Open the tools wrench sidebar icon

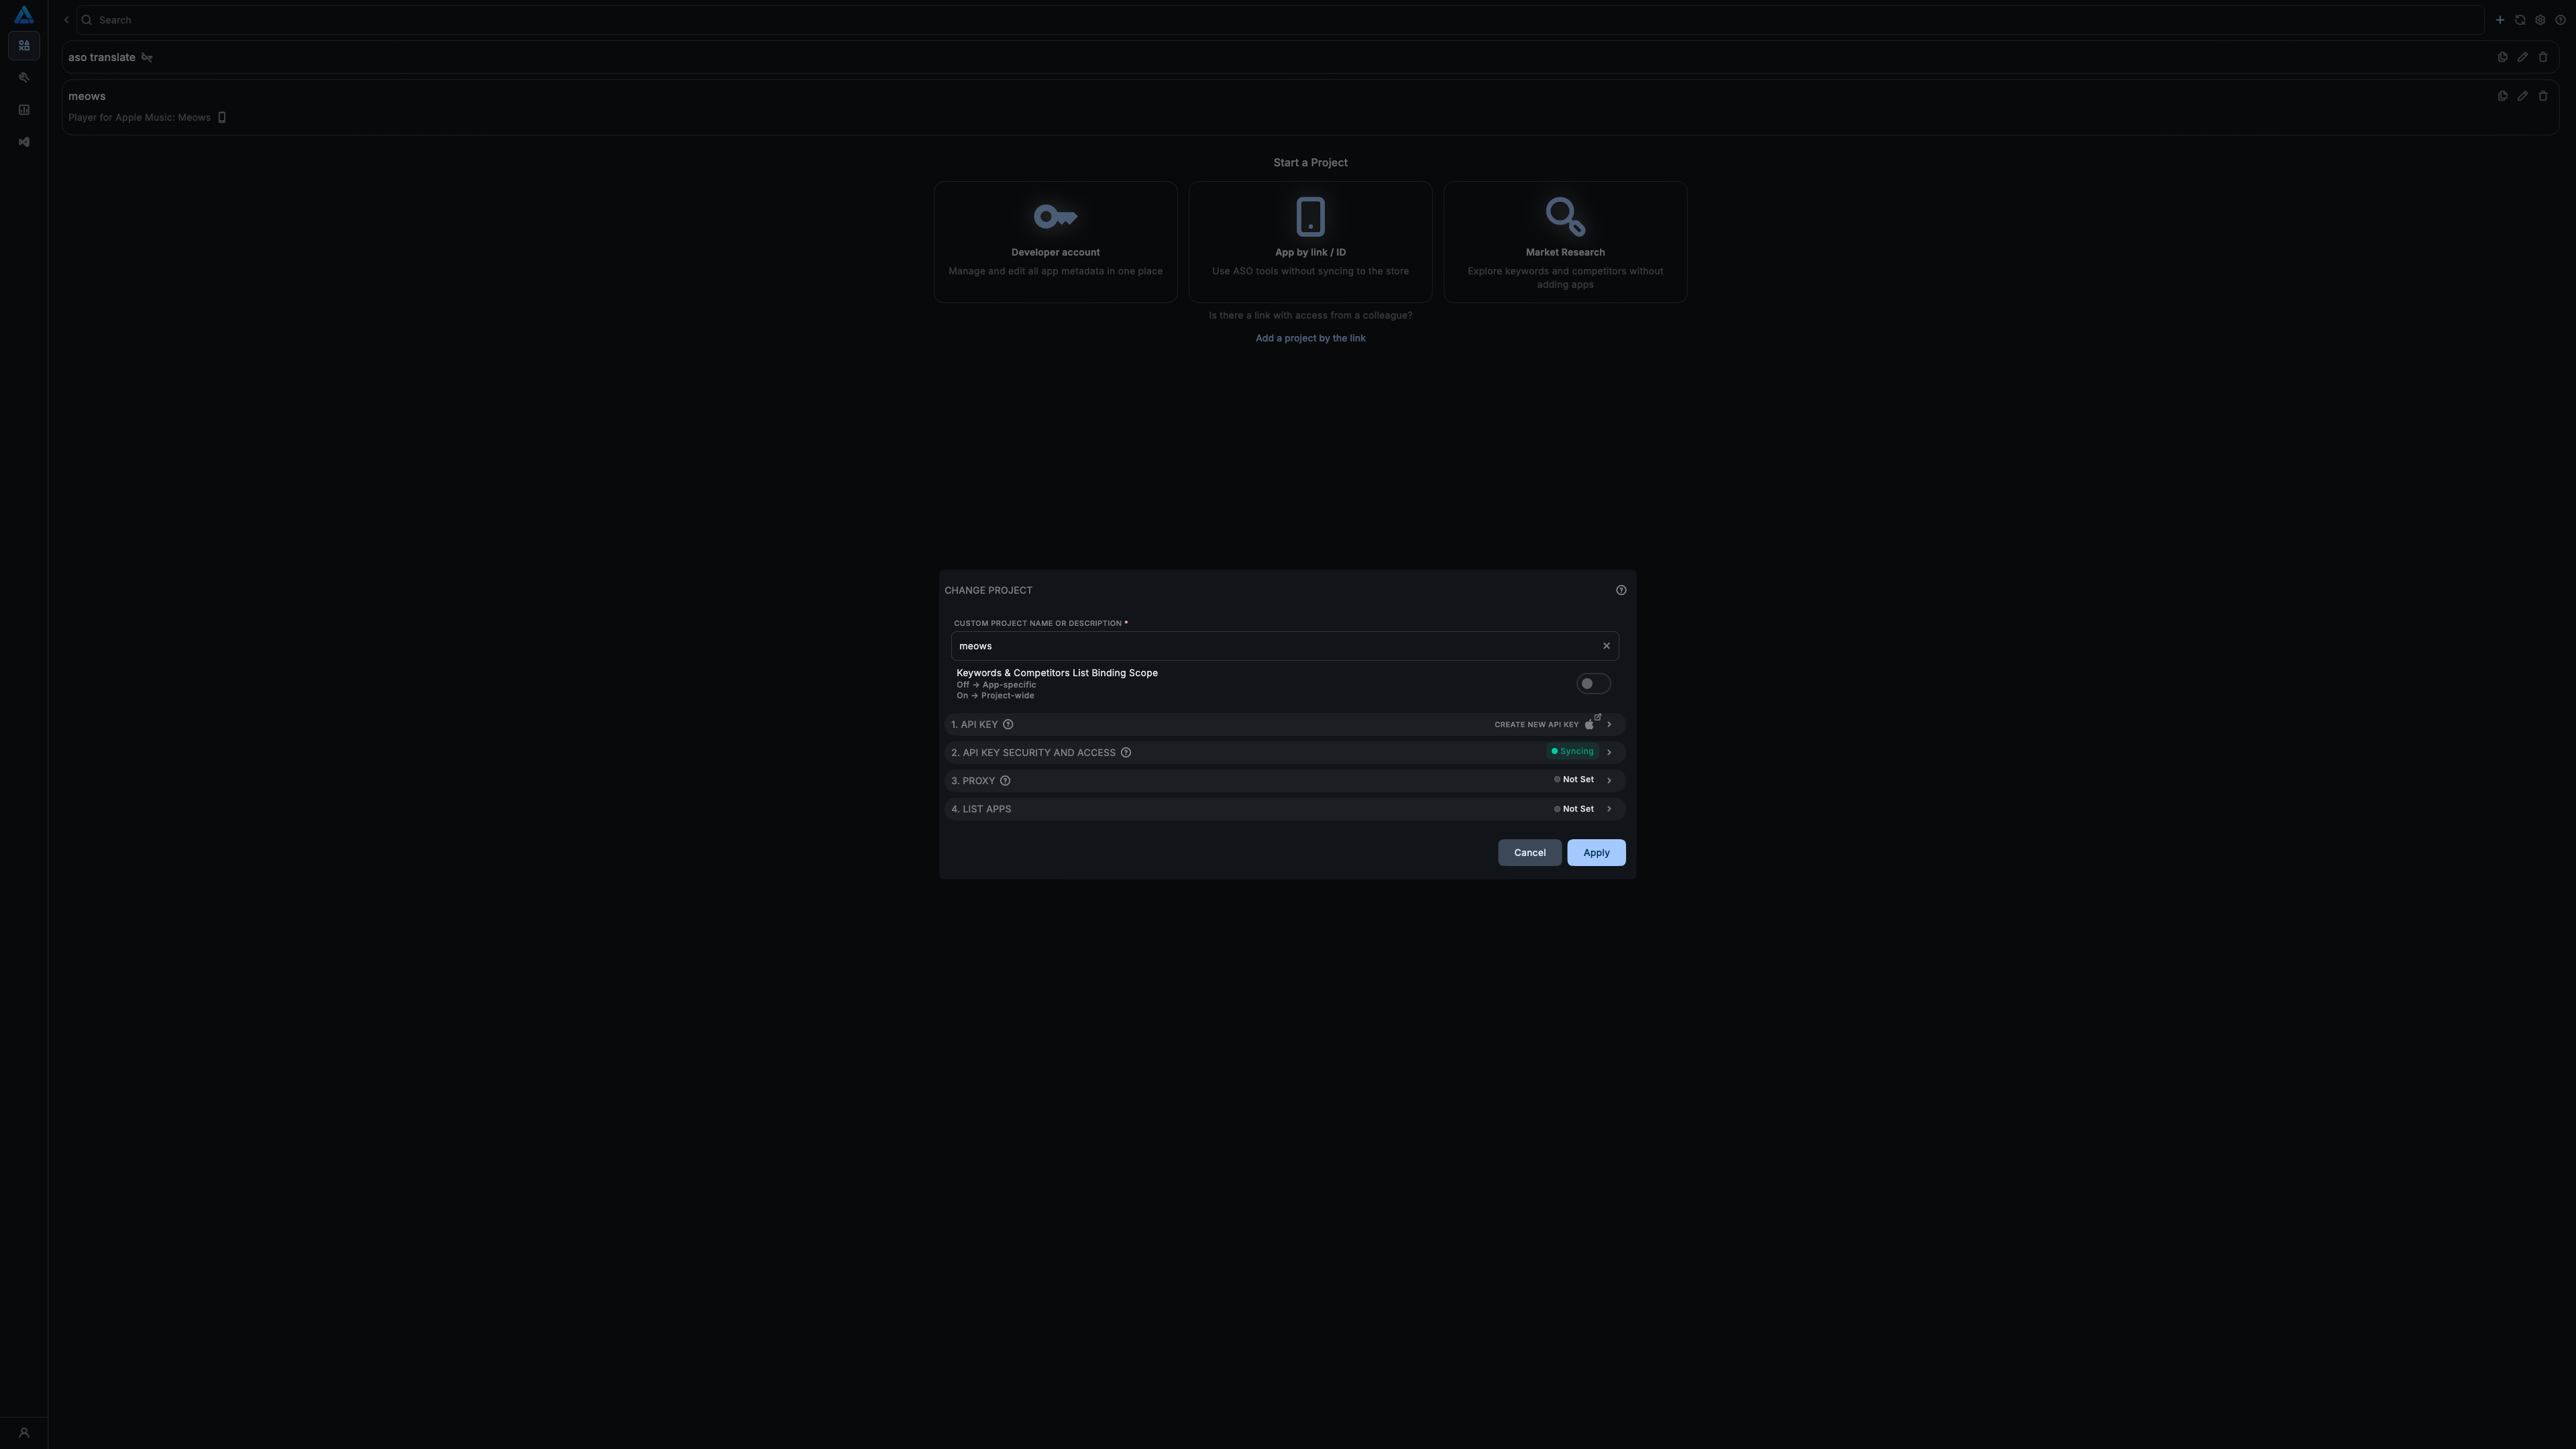pyautogui.click(x=24, y=78)
